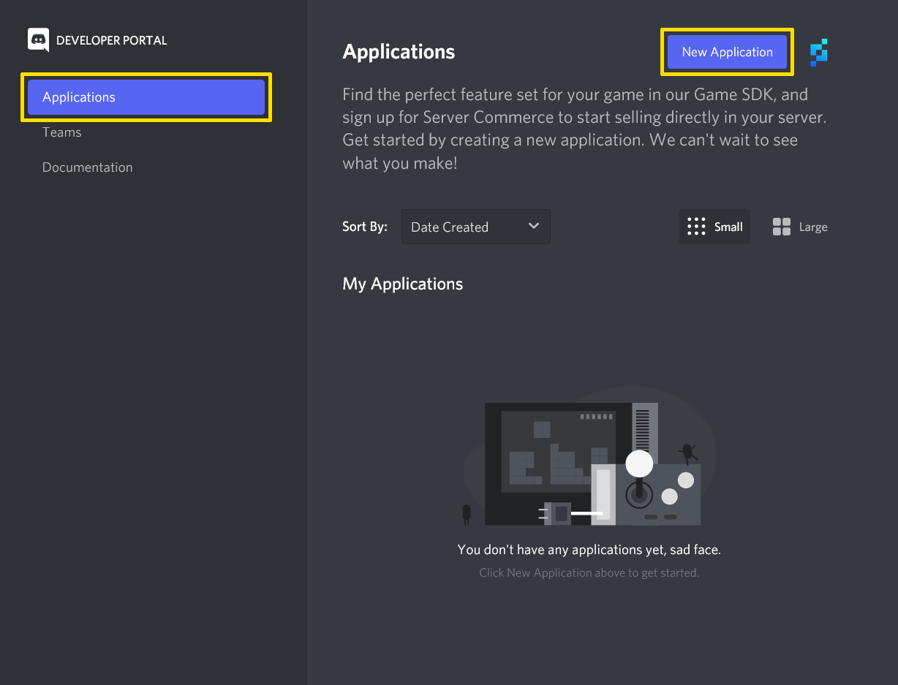Click the DEVELOPER PORTAL title text
The width and height of the screenshot is (898, 685).
pos(112,40)
